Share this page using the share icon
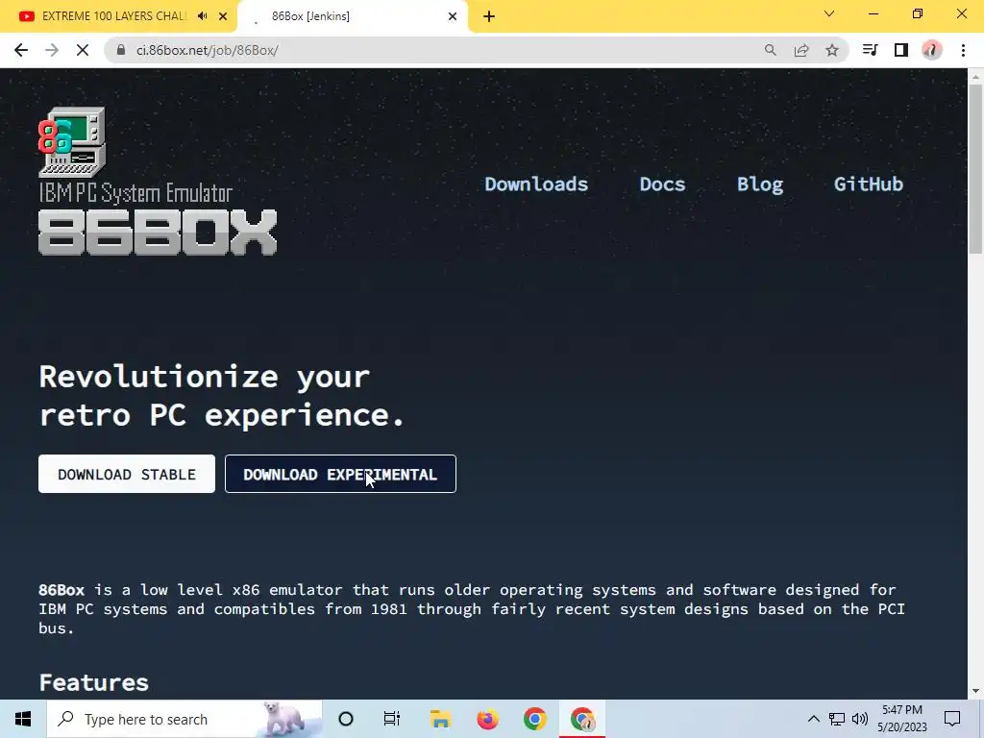This screenshot has height=738, width=984. tap(801, 50)
